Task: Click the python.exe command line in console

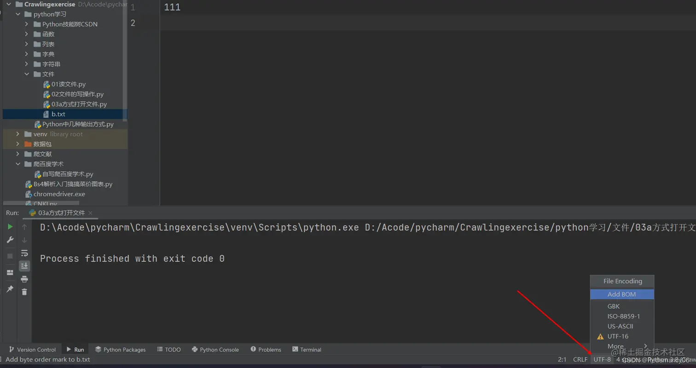Action: click(368, 227)
